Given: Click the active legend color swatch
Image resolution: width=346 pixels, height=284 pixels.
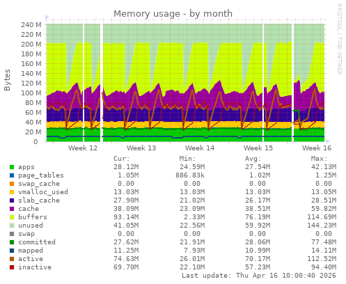Looking at the screenshot, I should pyautogui.click(x=12, y=259).
